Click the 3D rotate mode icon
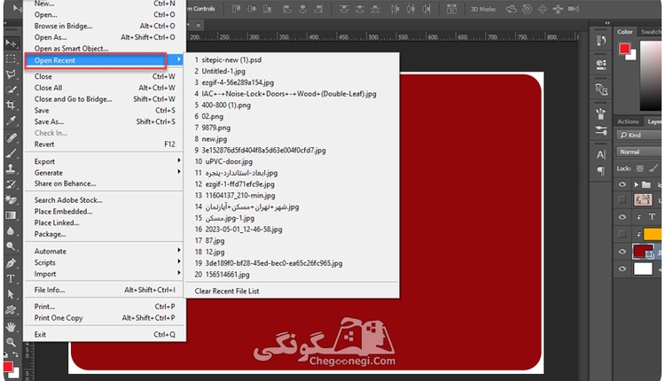This screenshot has width=665, height=381. pos(512,9)
